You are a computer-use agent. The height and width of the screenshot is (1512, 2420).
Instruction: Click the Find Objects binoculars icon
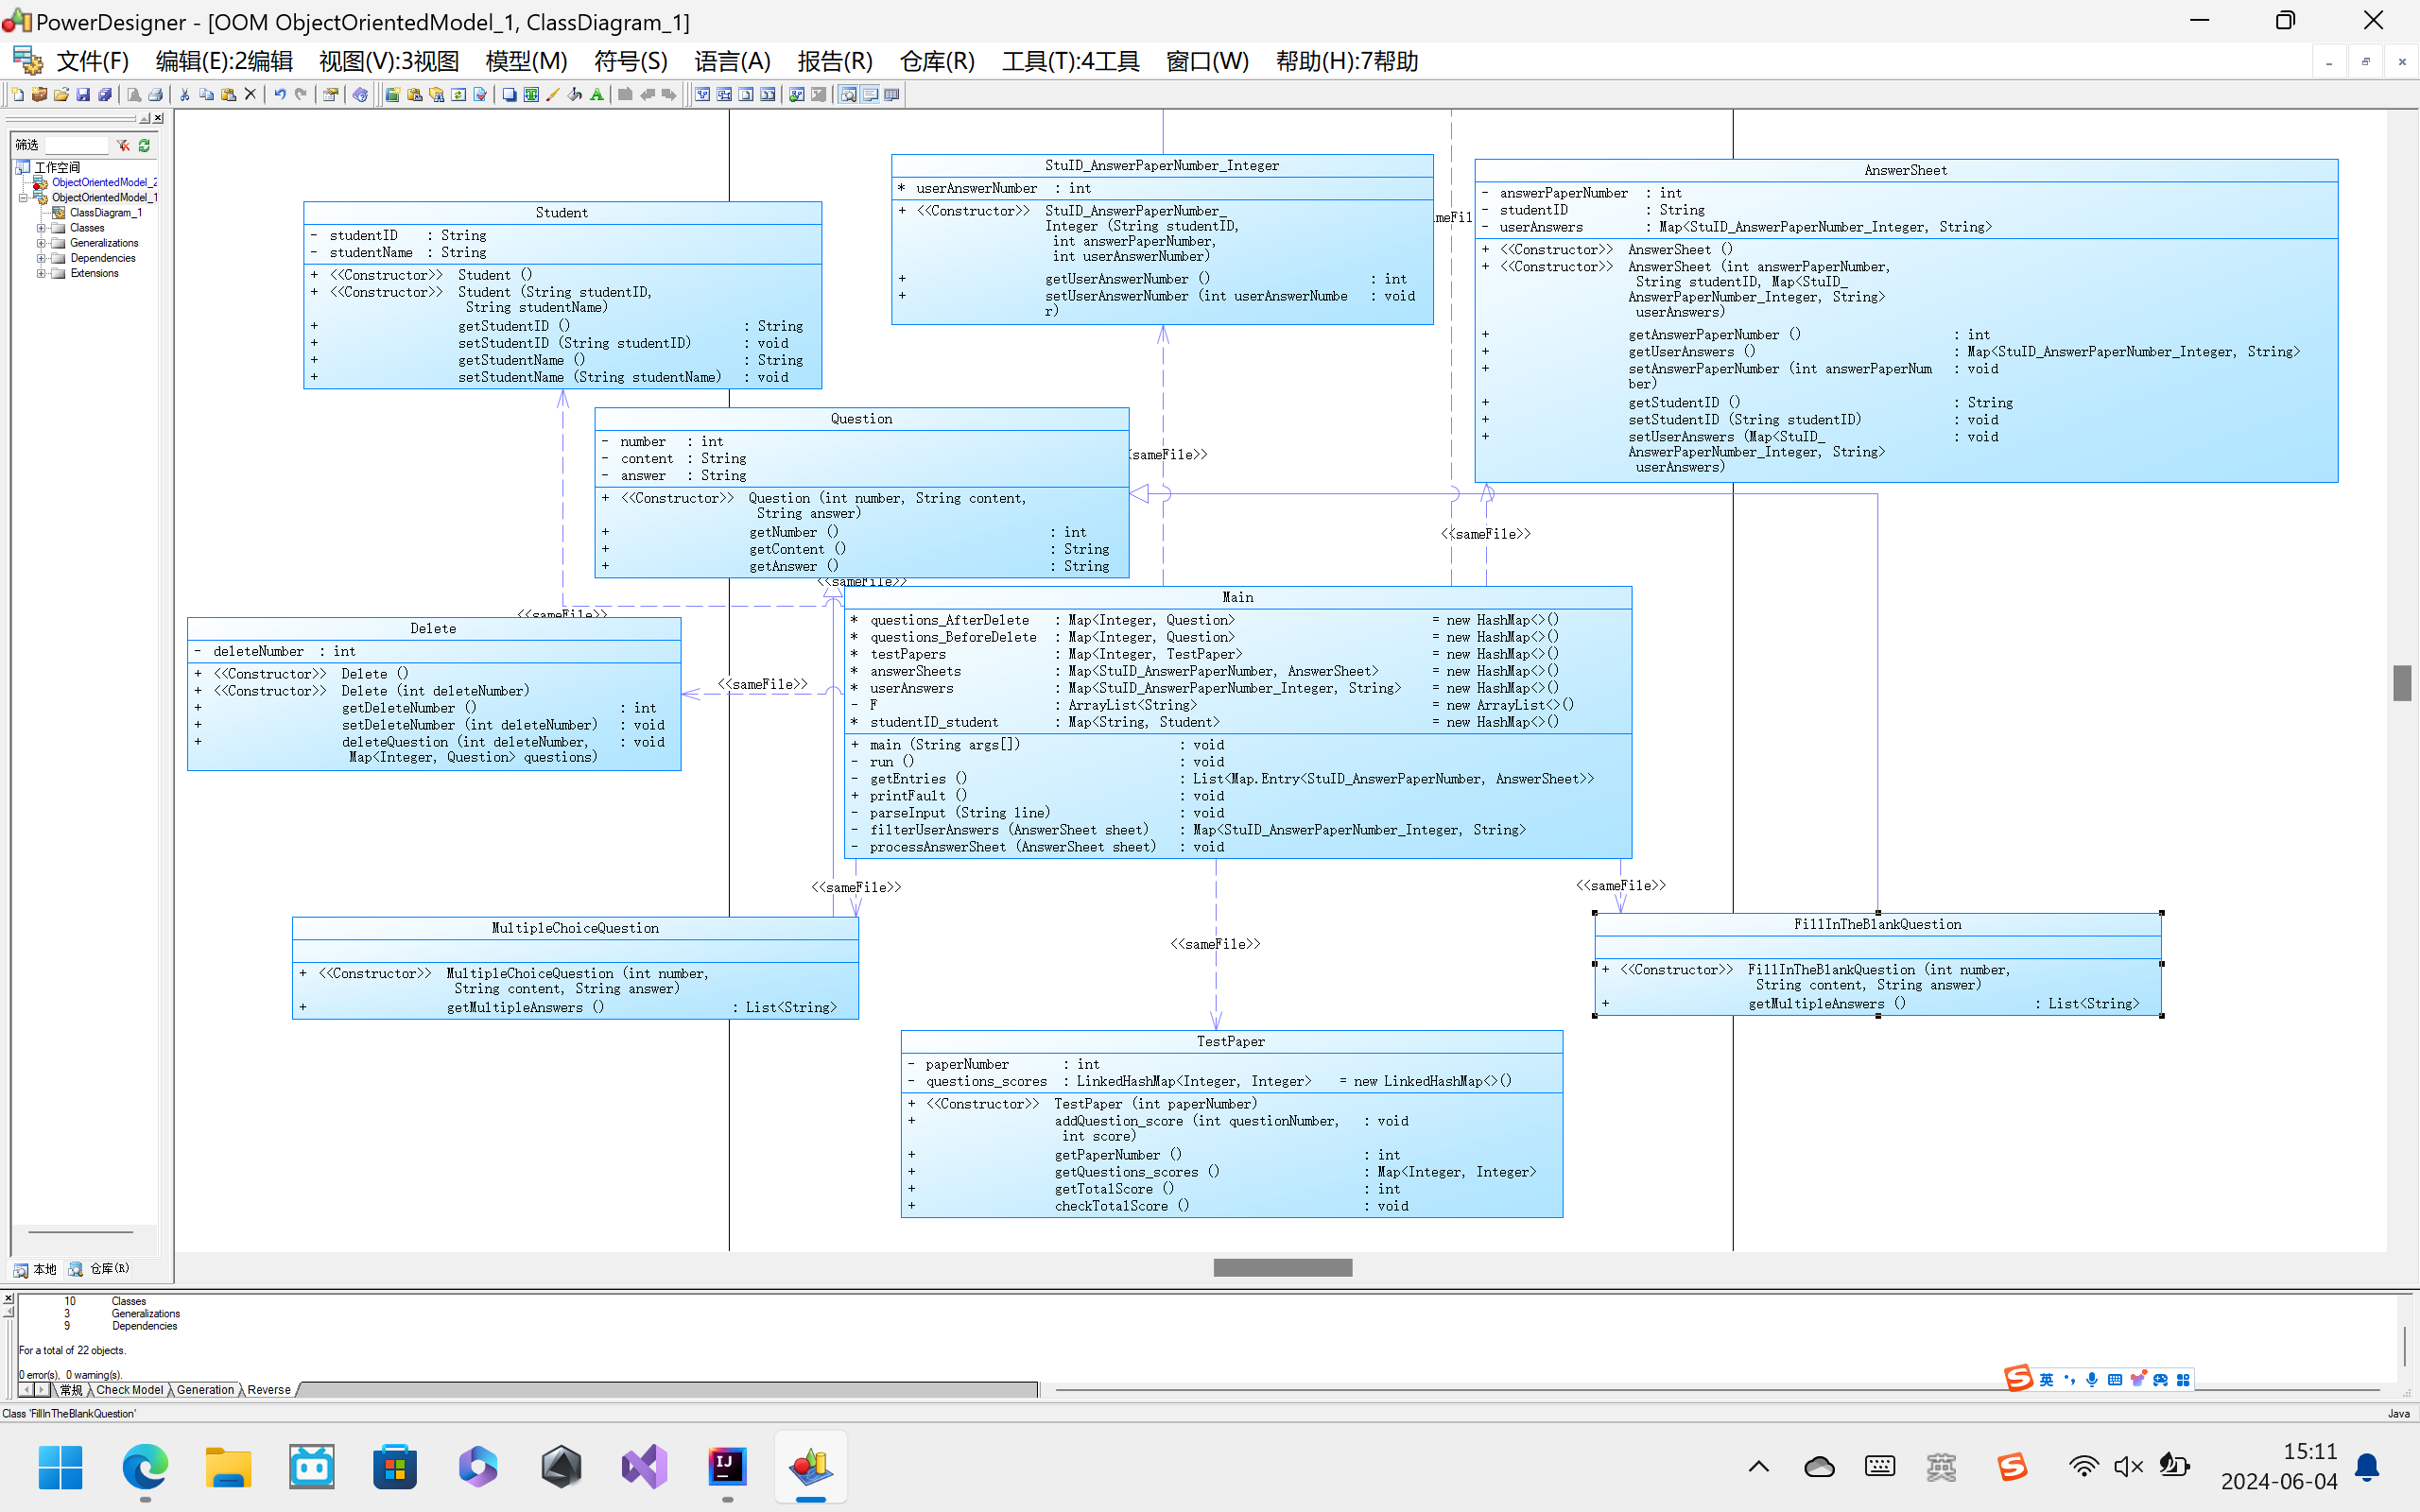(437, 95)
